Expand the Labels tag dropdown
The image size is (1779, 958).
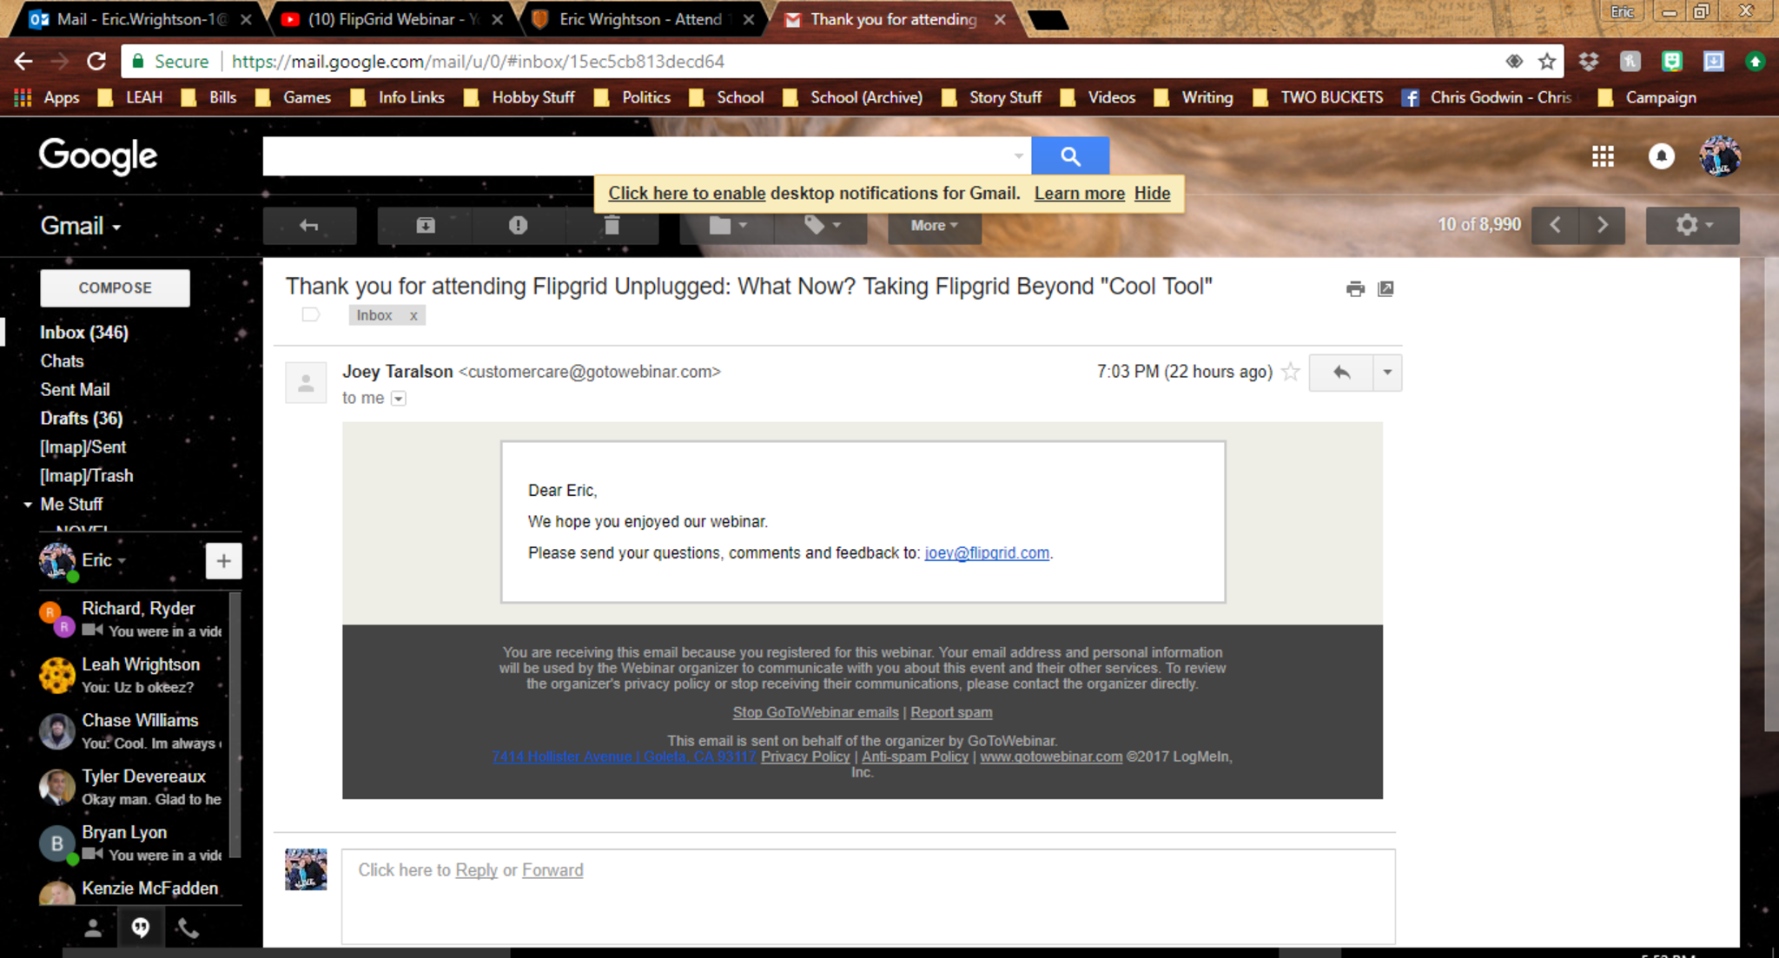coord(821,226)
